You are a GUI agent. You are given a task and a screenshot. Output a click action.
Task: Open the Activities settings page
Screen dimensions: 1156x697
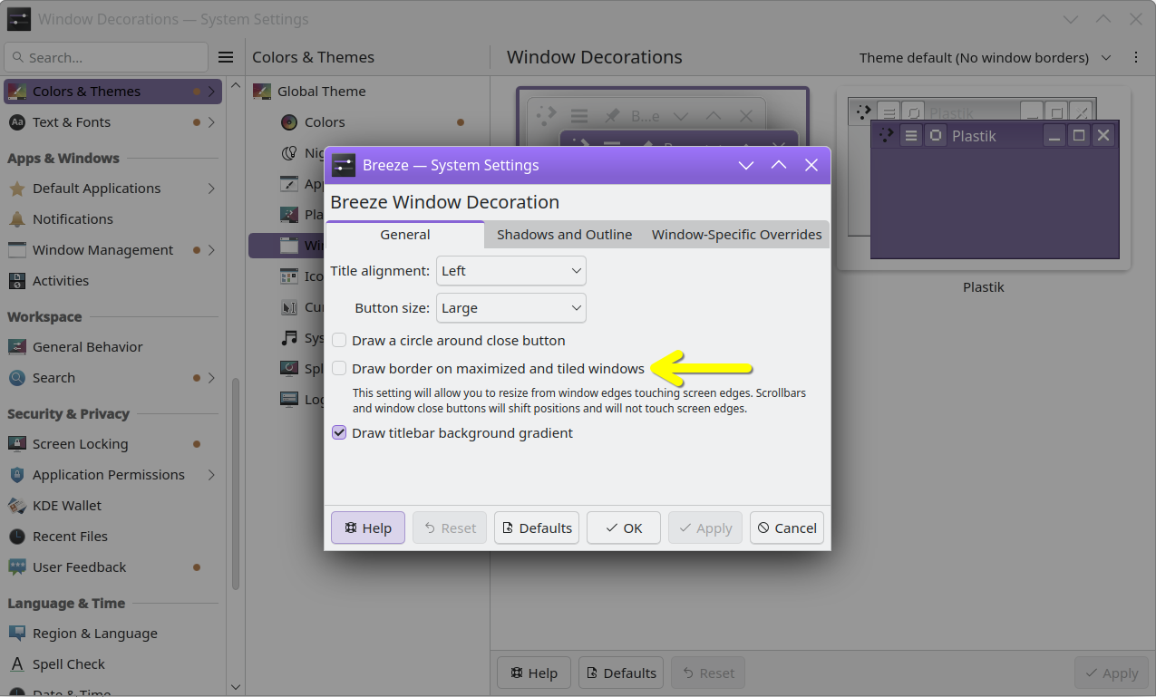pyautogui.click(x=113, y=281)
